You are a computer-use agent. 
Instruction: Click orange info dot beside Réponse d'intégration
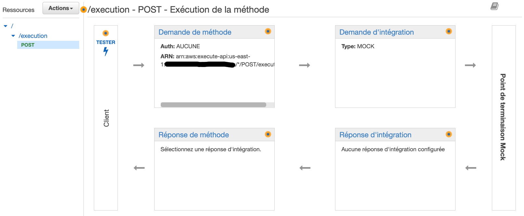(449, 134)
